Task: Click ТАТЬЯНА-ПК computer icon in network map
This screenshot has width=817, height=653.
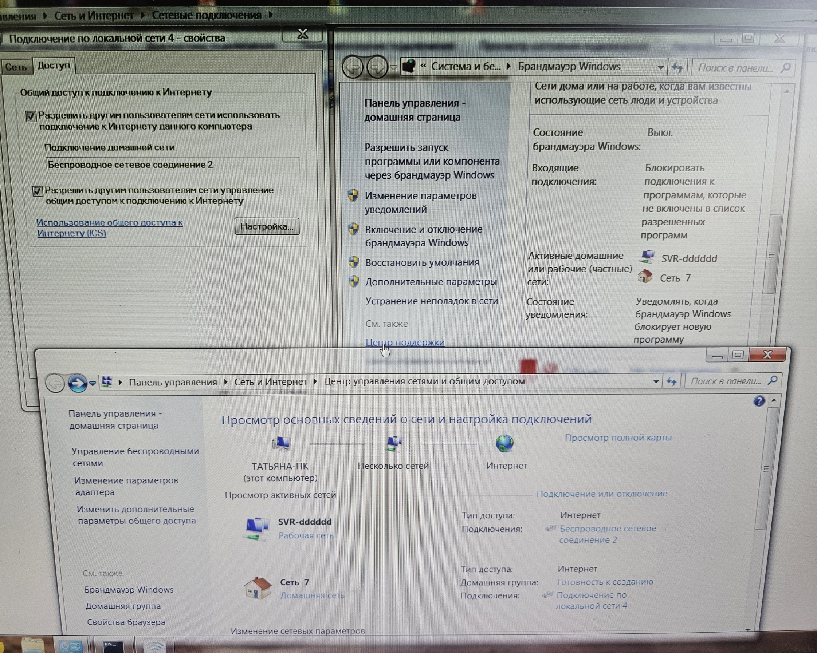Action: 281,444
